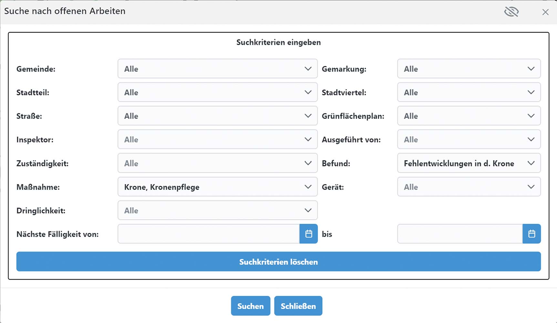Open the Stadtteil dropdown
This screenshot has height=323, width=557.
tap(218, 92)
